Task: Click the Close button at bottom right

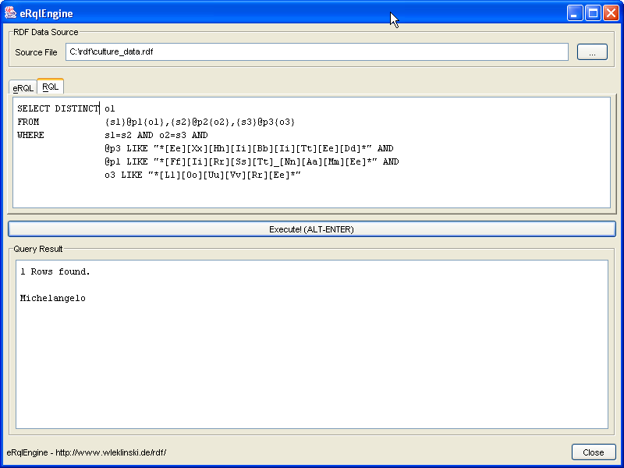Action: (593, 452)
